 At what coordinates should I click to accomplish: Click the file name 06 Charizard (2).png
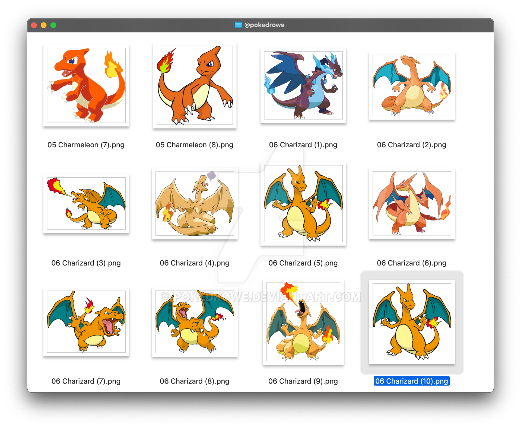[x=412, y=145]
